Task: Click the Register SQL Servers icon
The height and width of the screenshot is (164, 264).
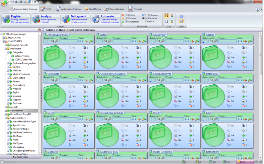Action: click(6, 19)
